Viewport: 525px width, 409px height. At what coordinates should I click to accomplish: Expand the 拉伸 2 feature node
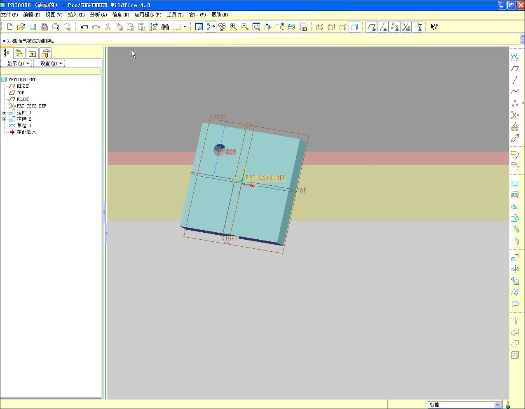(x=5, y=119)
